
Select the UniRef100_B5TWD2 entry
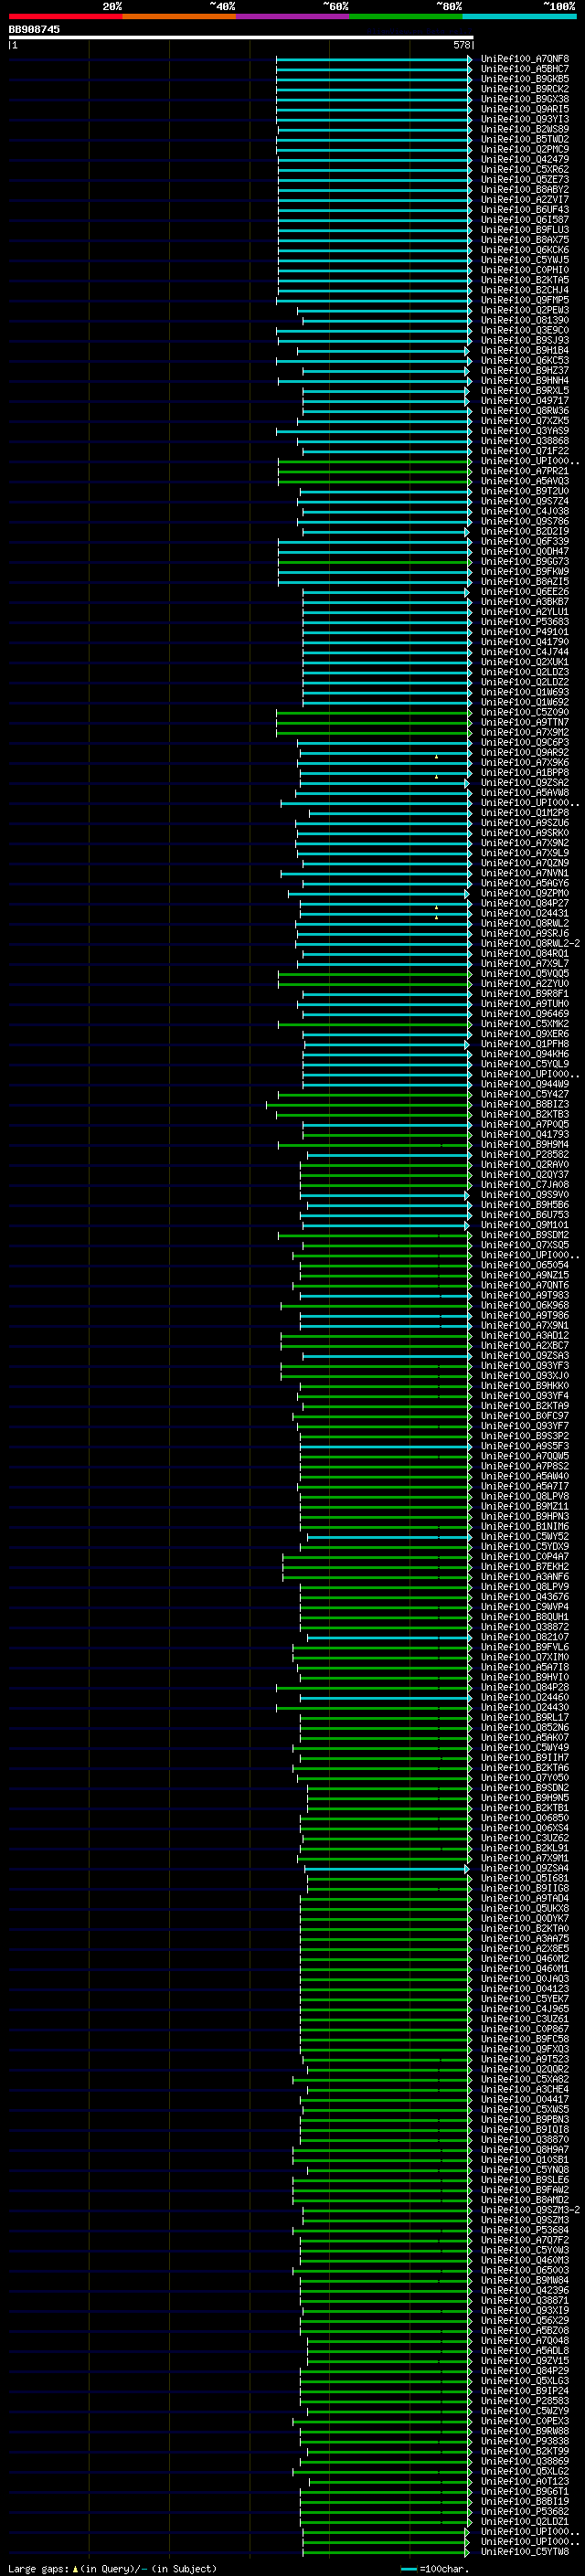[525, 139]
